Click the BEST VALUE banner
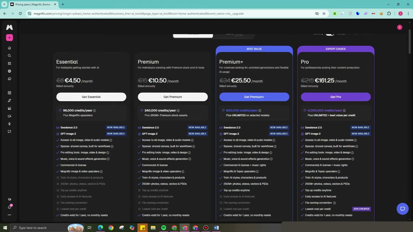 click(x=254, y=49)
